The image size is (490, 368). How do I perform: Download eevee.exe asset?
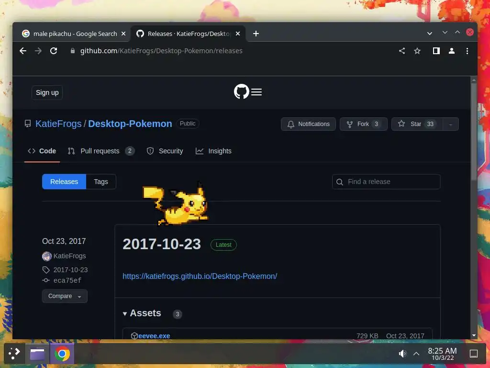154,336
